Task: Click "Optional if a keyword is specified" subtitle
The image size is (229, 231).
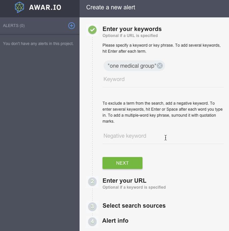Action: pyautogui.click(x=134, y=187)
